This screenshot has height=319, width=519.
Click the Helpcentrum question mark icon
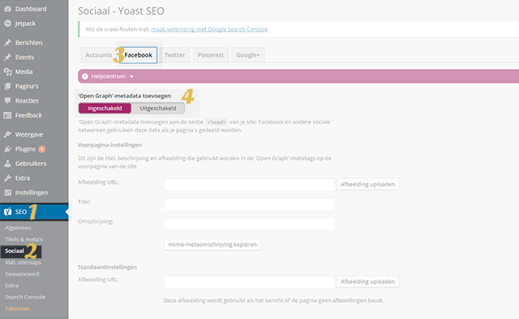85,76
